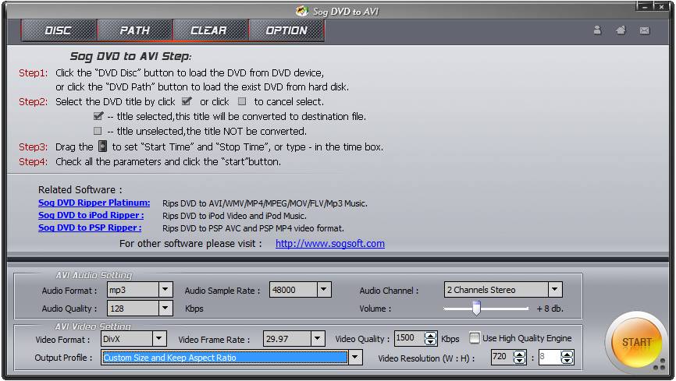Click the 'Related Software :' heading
The height and width of the screenshot is (381, 676).
[80, 189]
